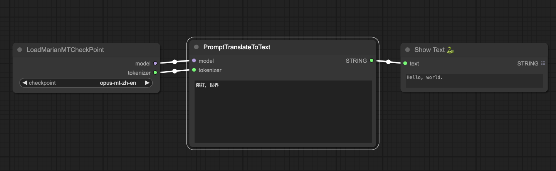Collapse the Show Text node via its dot
Image resolution: width=556 pixels, height=171 pixels.
click(408, 50)
